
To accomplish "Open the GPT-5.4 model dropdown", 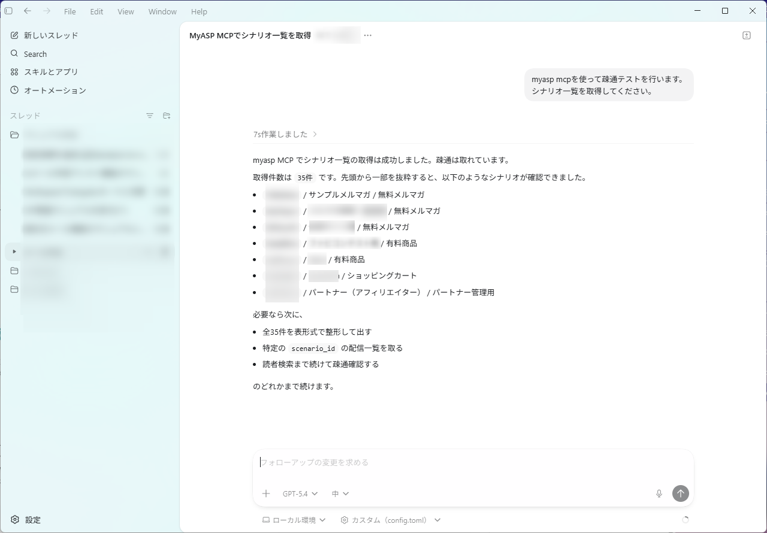I will pos(300,493).
